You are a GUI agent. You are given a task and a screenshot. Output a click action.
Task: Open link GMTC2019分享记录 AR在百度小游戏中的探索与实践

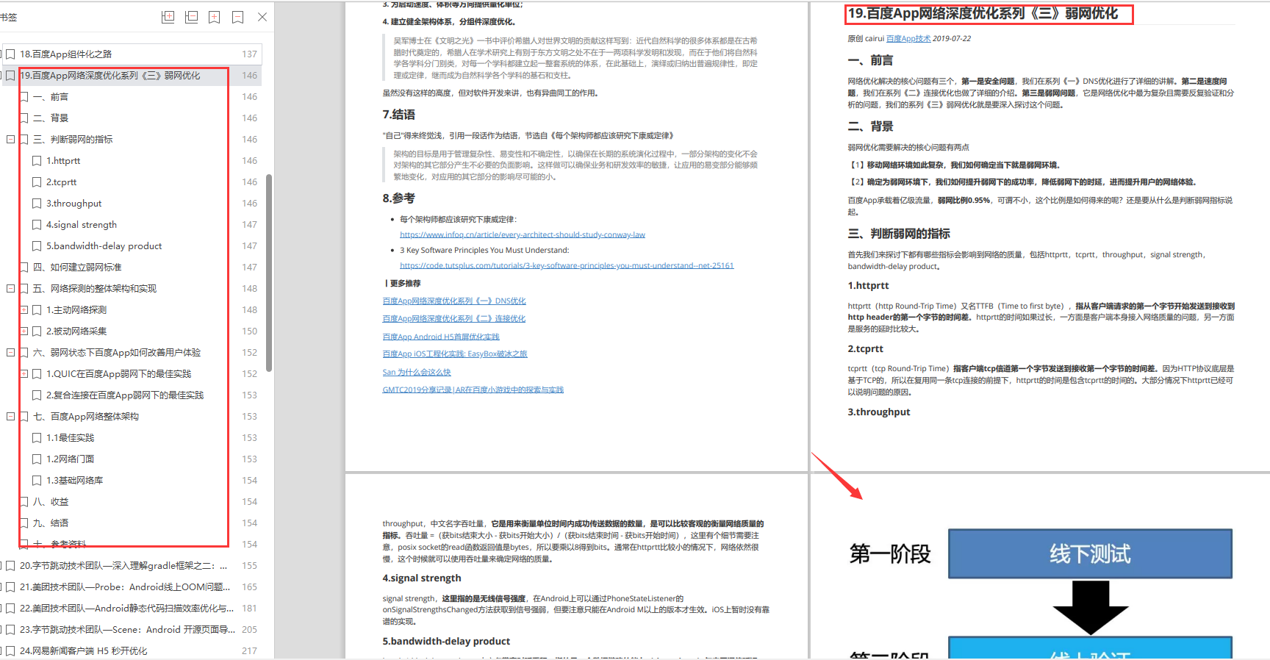point(473,390)
